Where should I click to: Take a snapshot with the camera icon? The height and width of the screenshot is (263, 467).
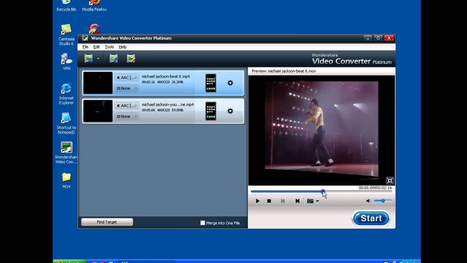click(x=310, y=201)
